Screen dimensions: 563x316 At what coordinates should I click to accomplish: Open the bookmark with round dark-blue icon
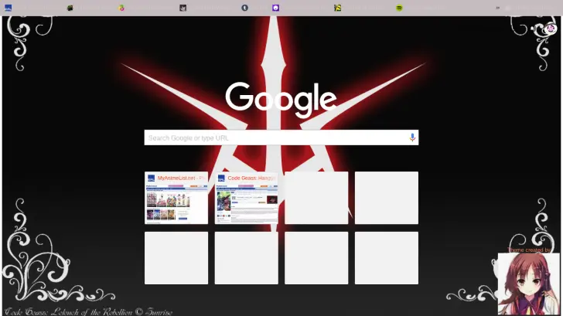(x=244, y=8)
